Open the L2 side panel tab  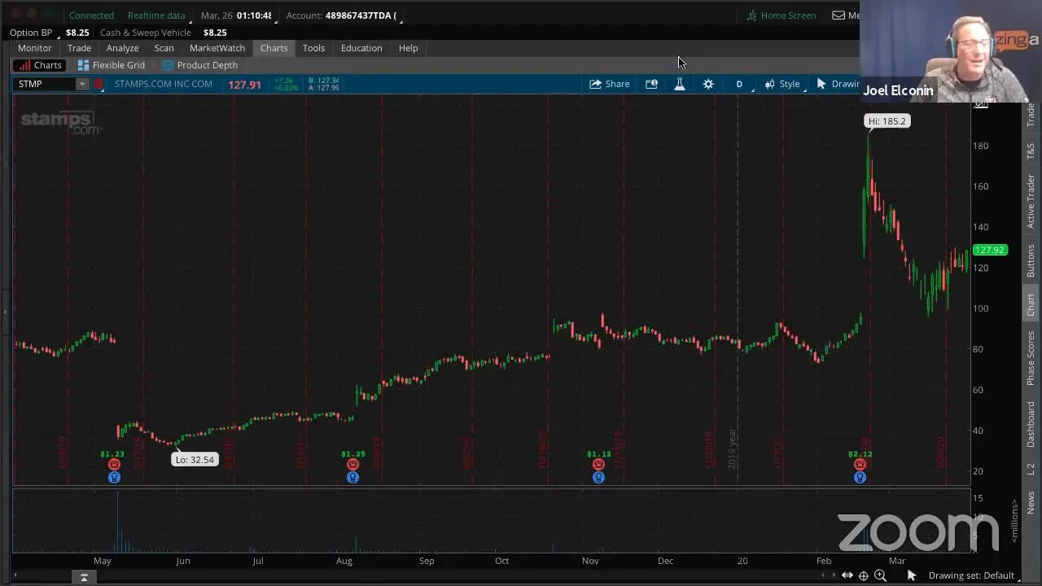[x=1031, y=469]
